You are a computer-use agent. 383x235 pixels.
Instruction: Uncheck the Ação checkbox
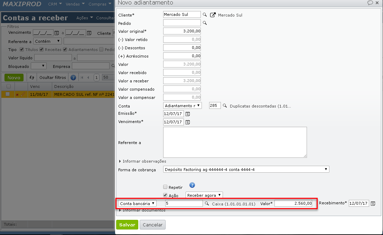point(165,195)
